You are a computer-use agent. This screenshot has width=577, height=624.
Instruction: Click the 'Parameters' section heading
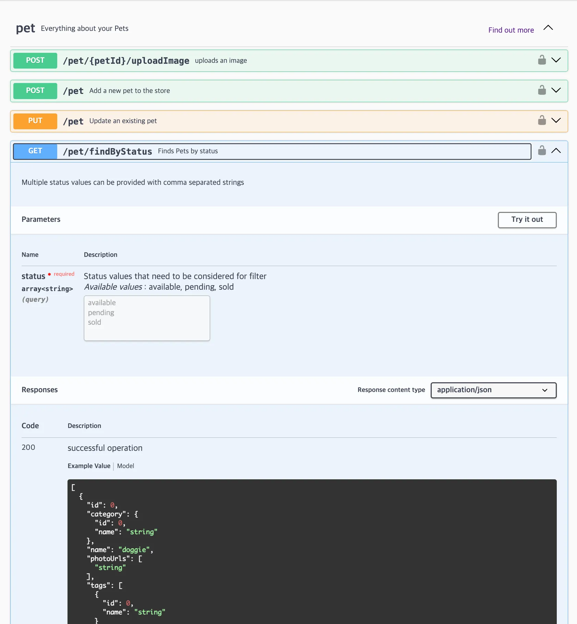tap(41, 219)
